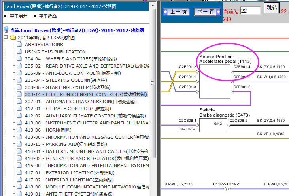This screenshot has height=196, width=289.
Task: Click the menu collapse icon beside 菜单折叠
Action: [x=34, y=16]
